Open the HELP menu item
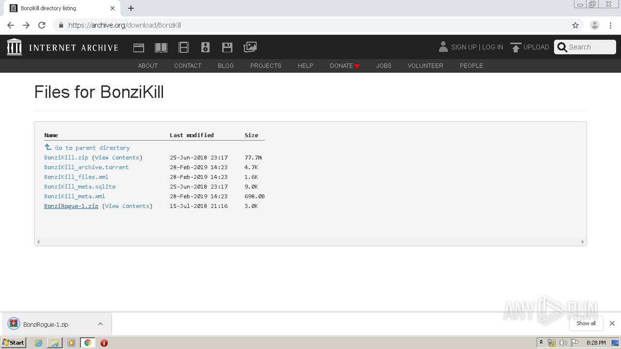The image size is (621, 349). (x=306, y=65)
